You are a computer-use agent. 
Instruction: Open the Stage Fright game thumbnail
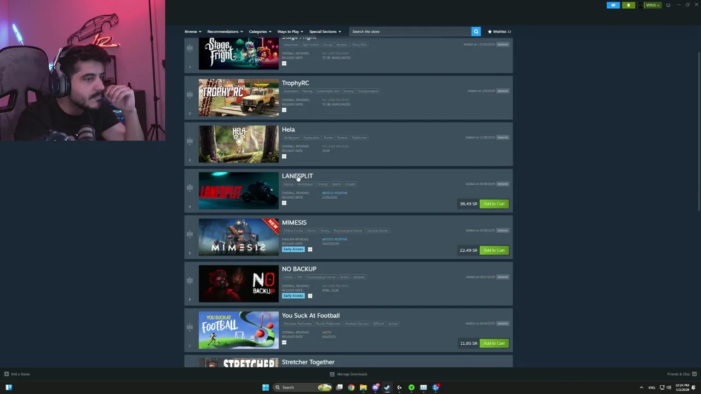238,54
